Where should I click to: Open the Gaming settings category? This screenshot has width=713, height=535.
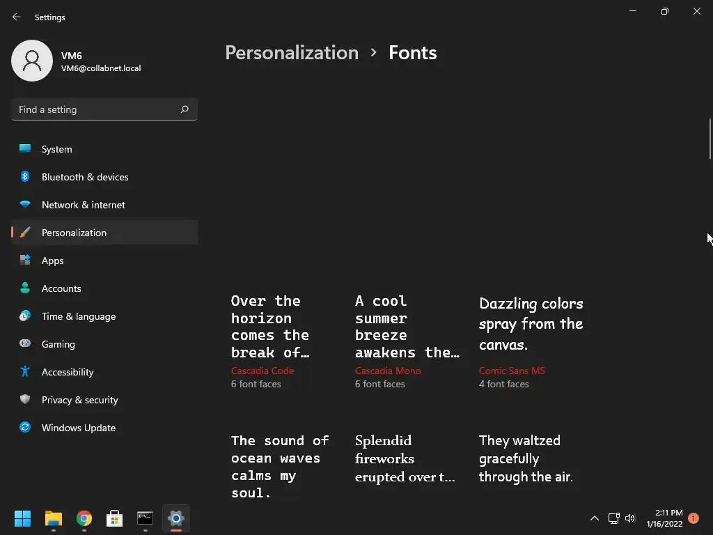[x=104, y=344]
